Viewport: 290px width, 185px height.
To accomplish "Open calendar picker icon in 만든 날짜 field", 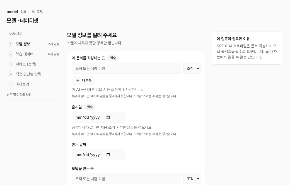I will tap(108, 155).
